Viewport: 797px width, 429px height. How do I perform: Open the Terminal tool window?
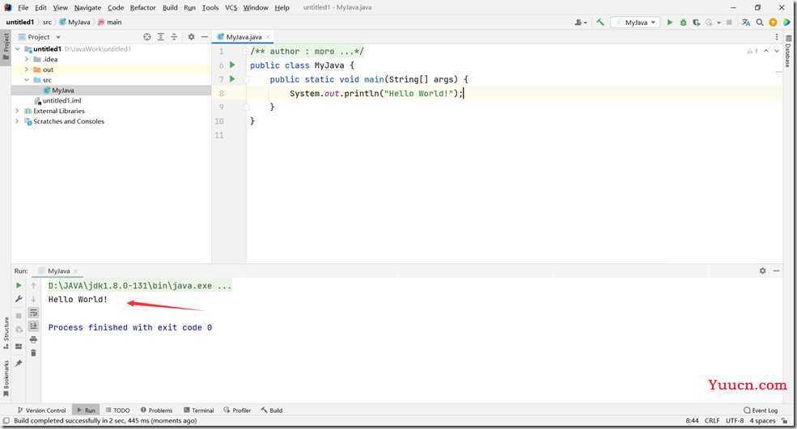point(199,410)
